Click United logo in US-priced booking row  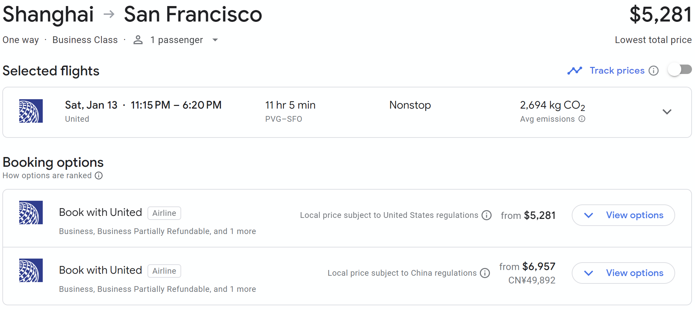tap(31, 212)
